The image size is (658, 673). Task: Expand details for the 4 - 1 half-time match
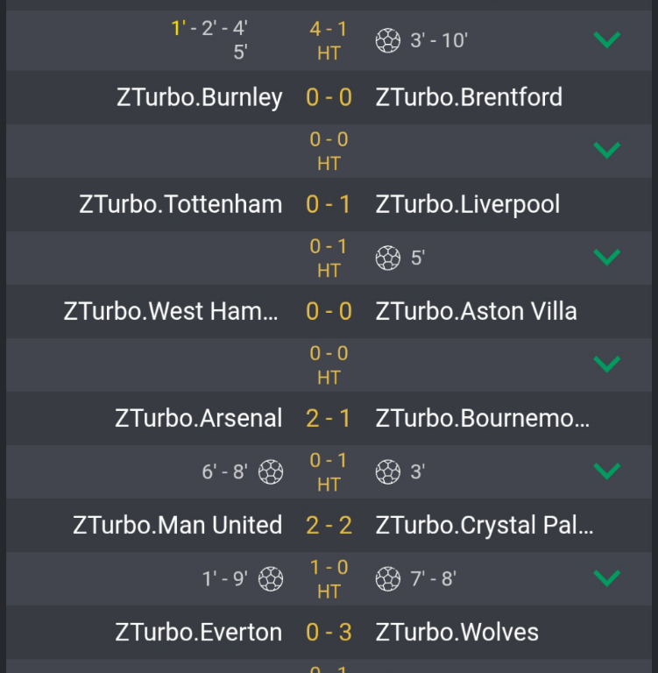[x=606, y=39]
